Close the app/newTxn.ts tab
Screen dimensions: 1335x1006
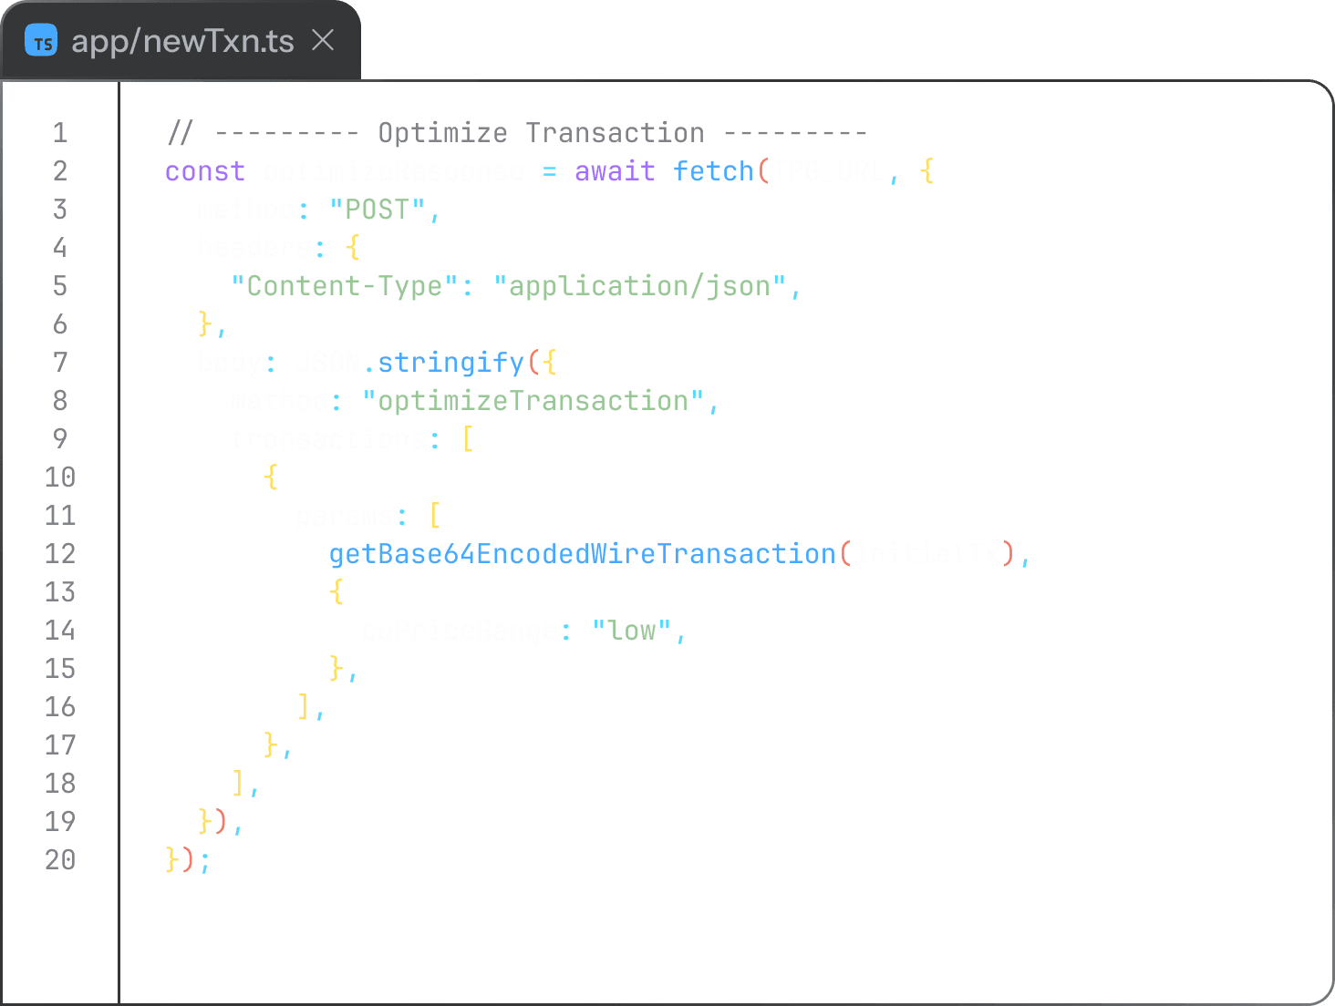[x=325, y=40]
